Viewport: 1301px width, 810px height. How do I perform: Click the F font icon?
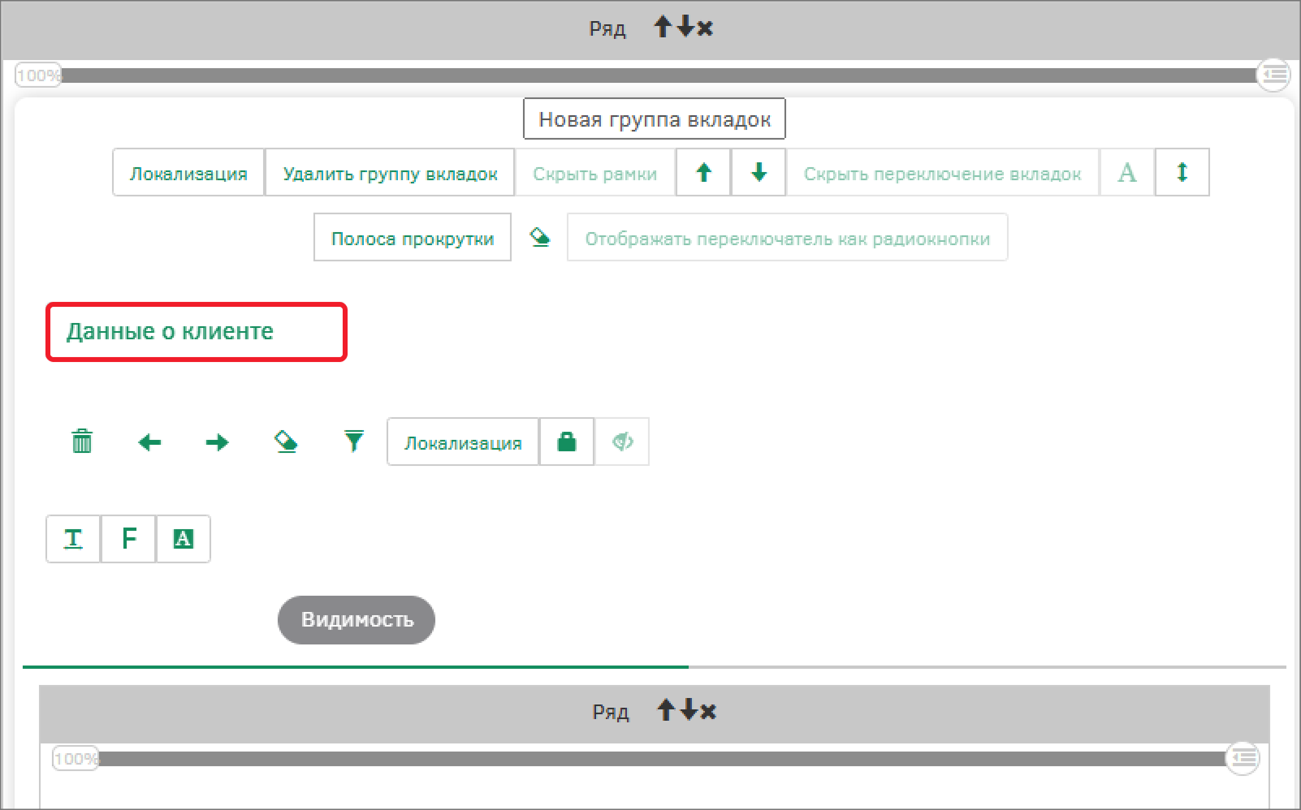click(x=128, y=539)
